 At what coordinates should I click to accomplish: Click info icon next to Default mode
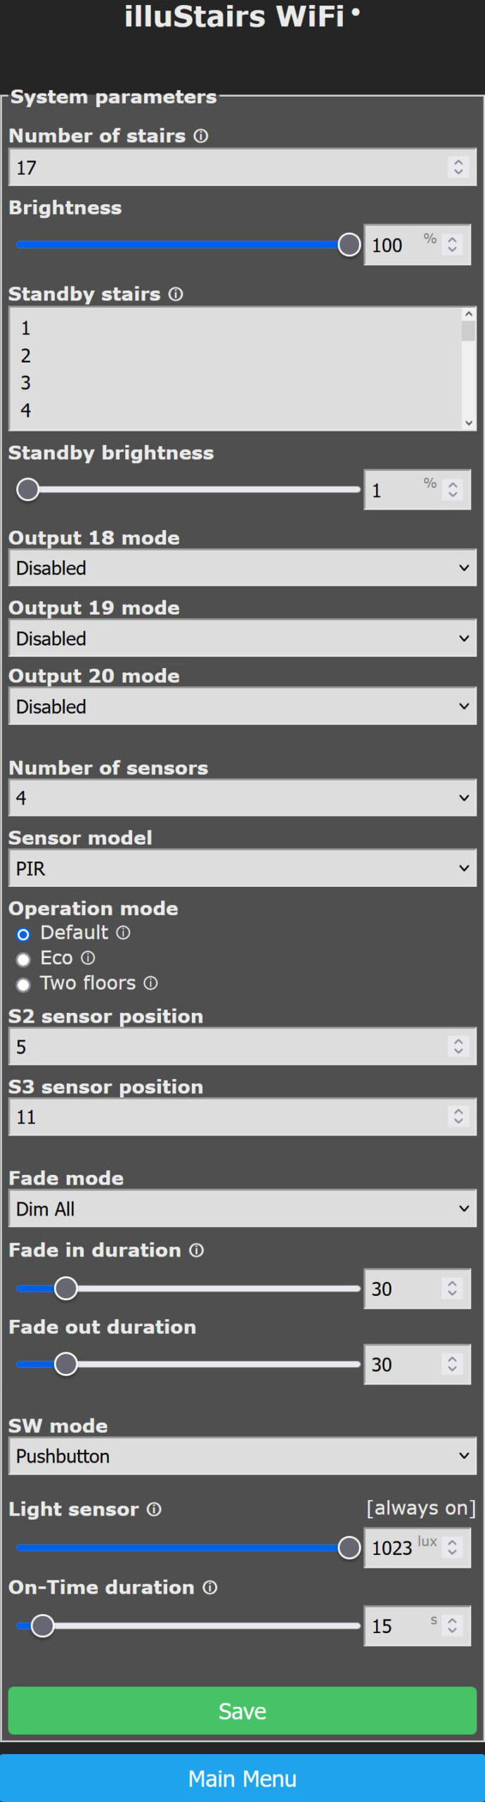(123, 933)
